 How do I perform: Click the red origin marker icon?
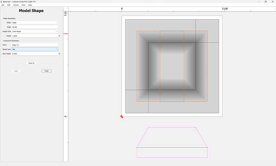122,116
